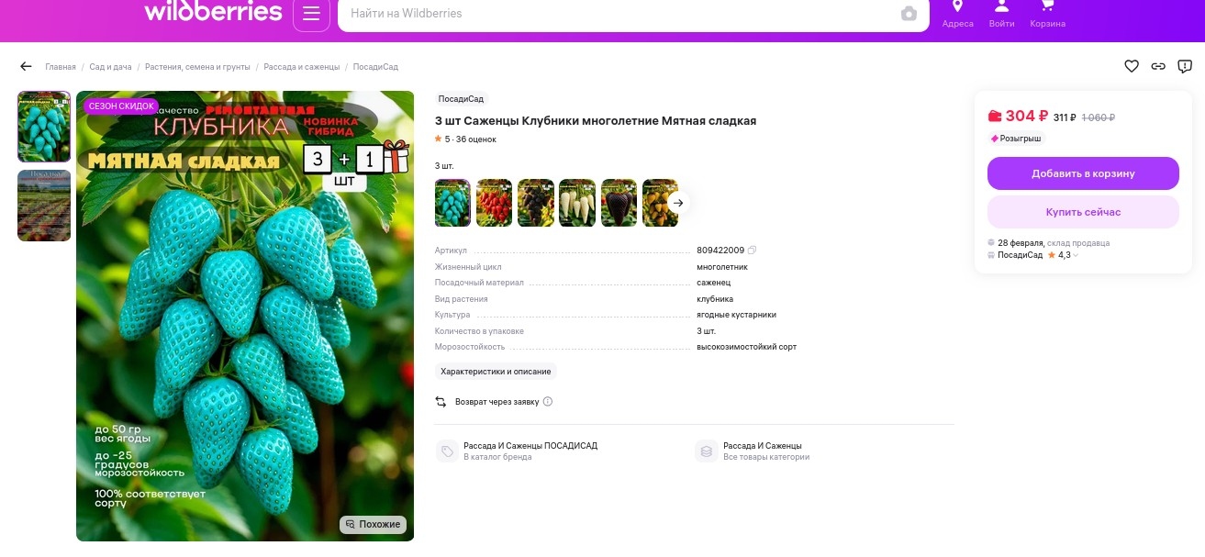The image size is (1205, 557).
Task: Click the Добавить в корзину button
Action: click(x=1083, y=173)
